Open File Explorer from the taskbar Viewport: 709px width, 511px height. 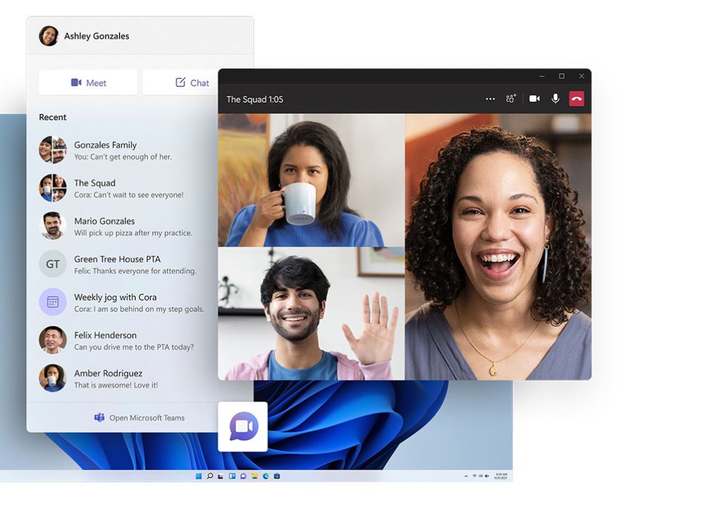254,475
